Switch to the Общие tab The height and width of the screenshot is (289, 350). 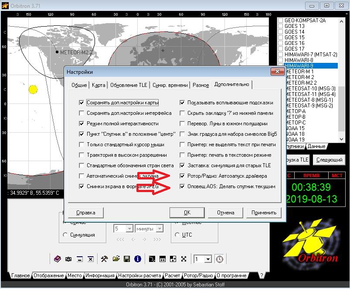(x=79, y=85)
